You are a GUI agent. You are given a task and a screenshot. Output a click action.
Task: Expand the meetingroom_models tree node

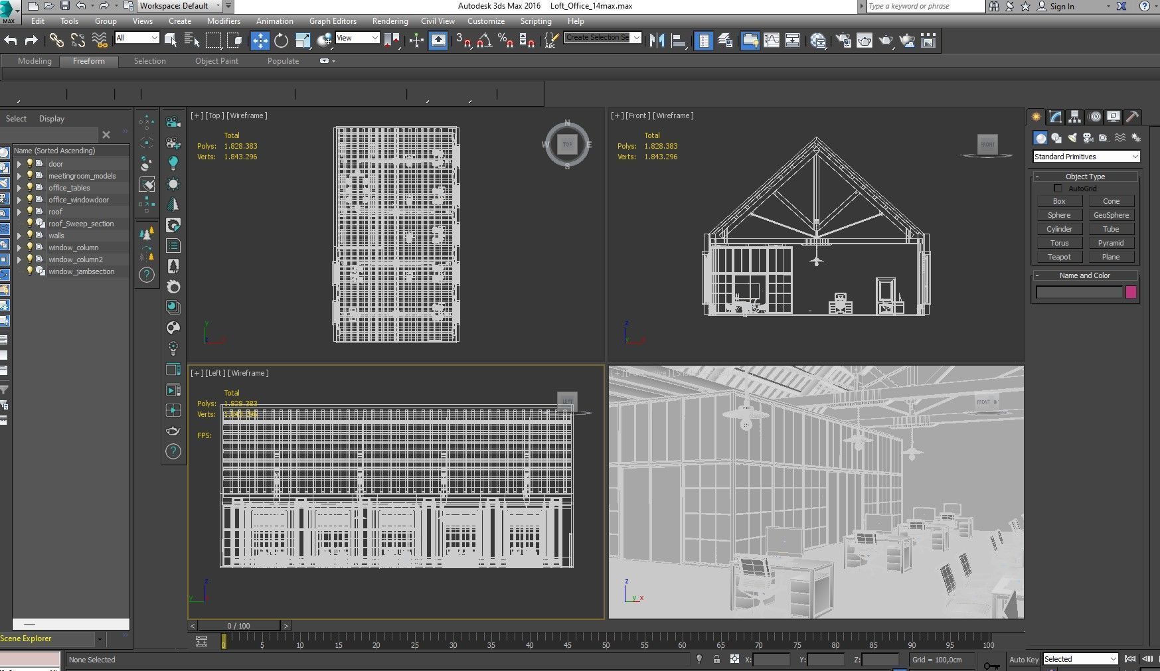coord(19,176)
